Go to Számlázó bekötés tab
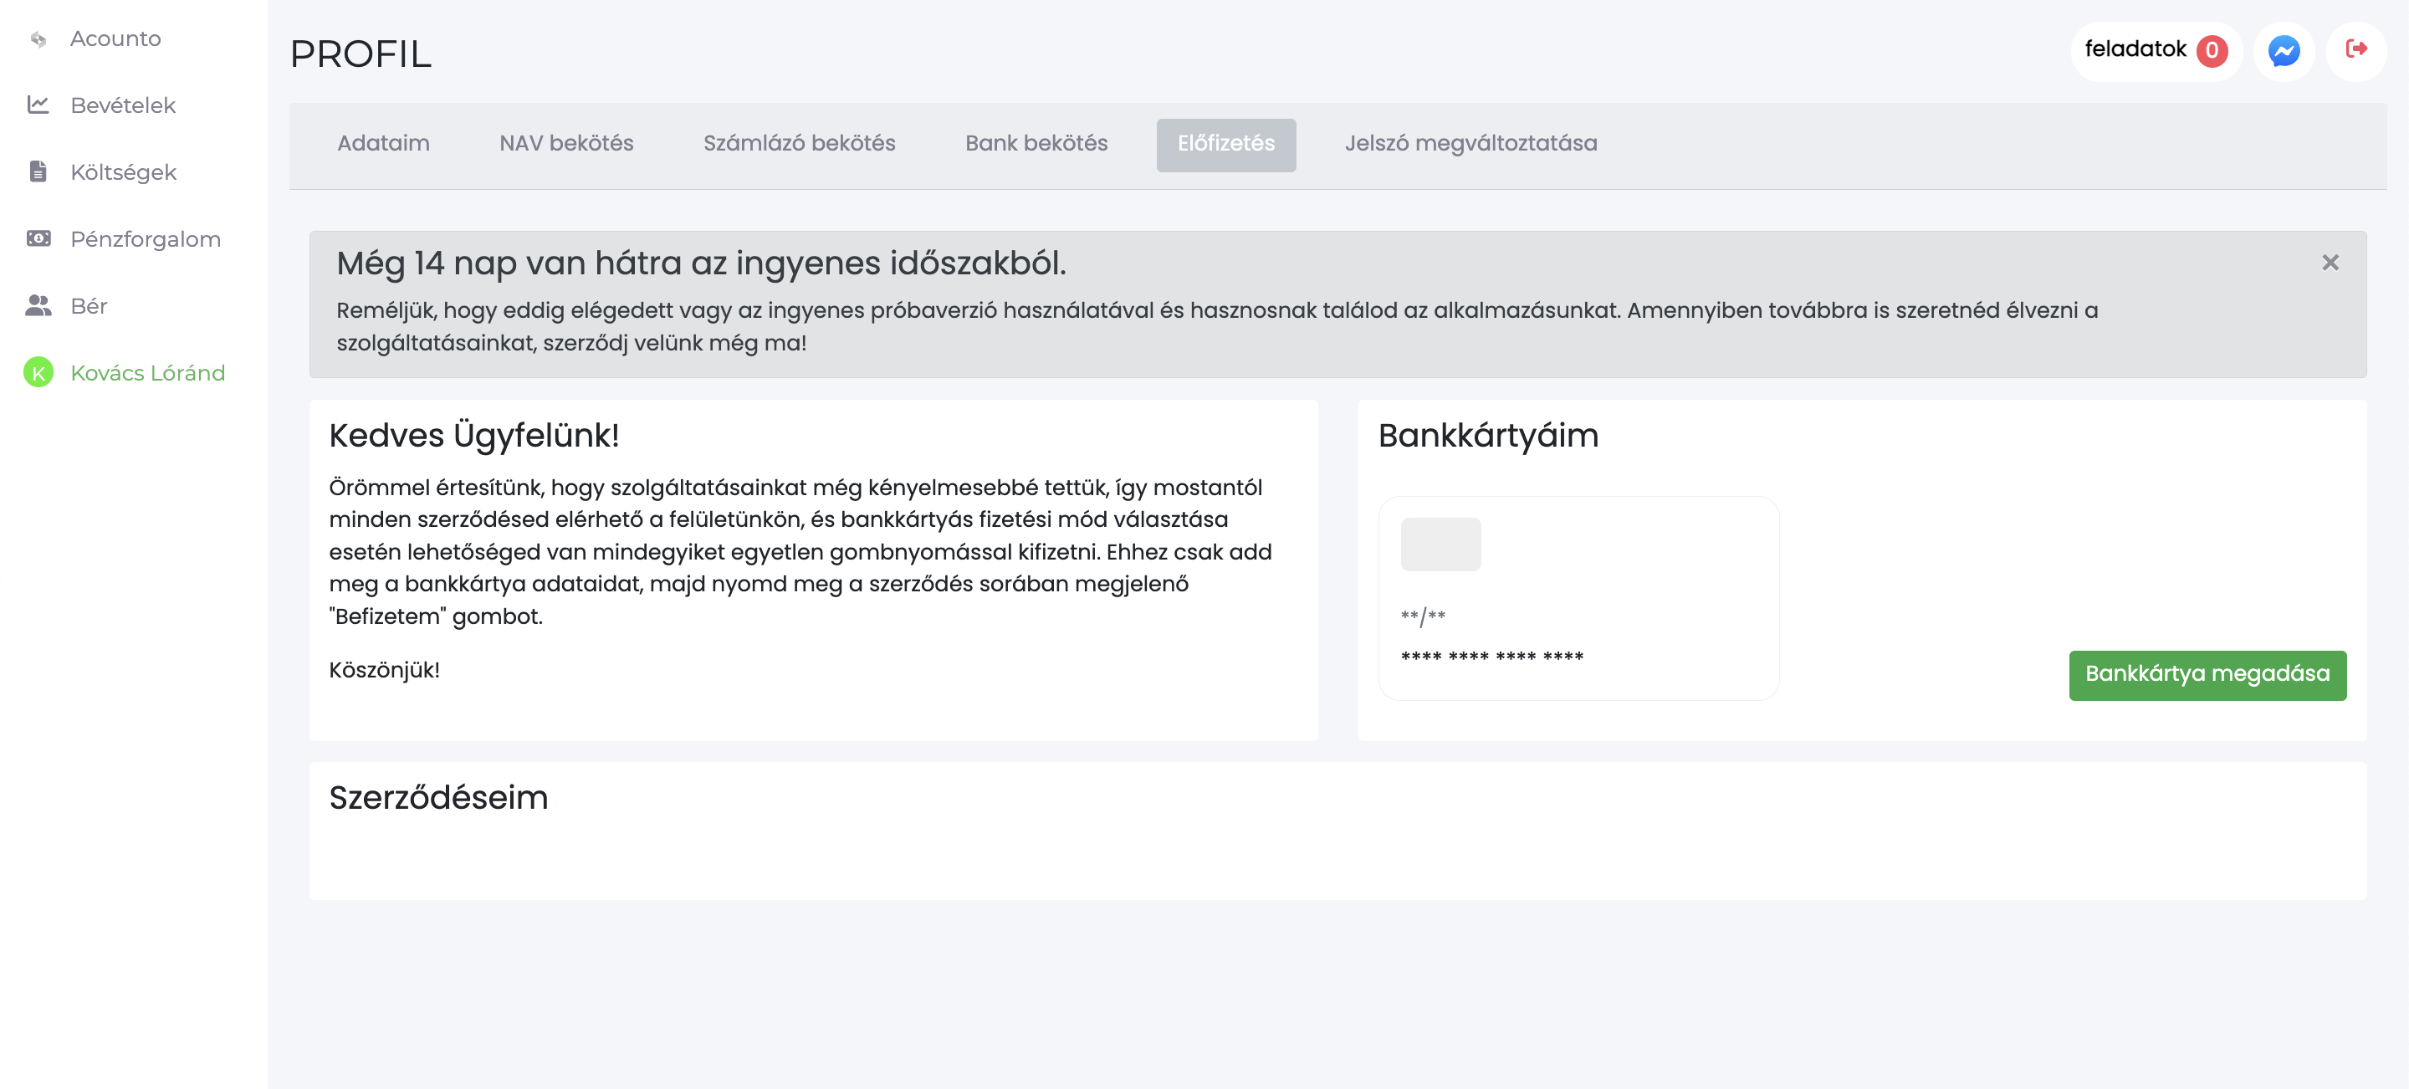The image size is (2409, 1089). (x=799, y=144)
